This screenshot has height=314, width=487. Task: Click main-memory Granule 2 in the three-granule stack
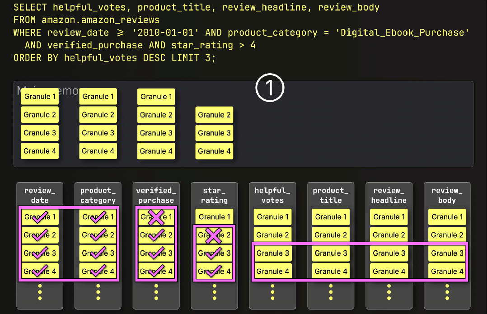(214, 115)
